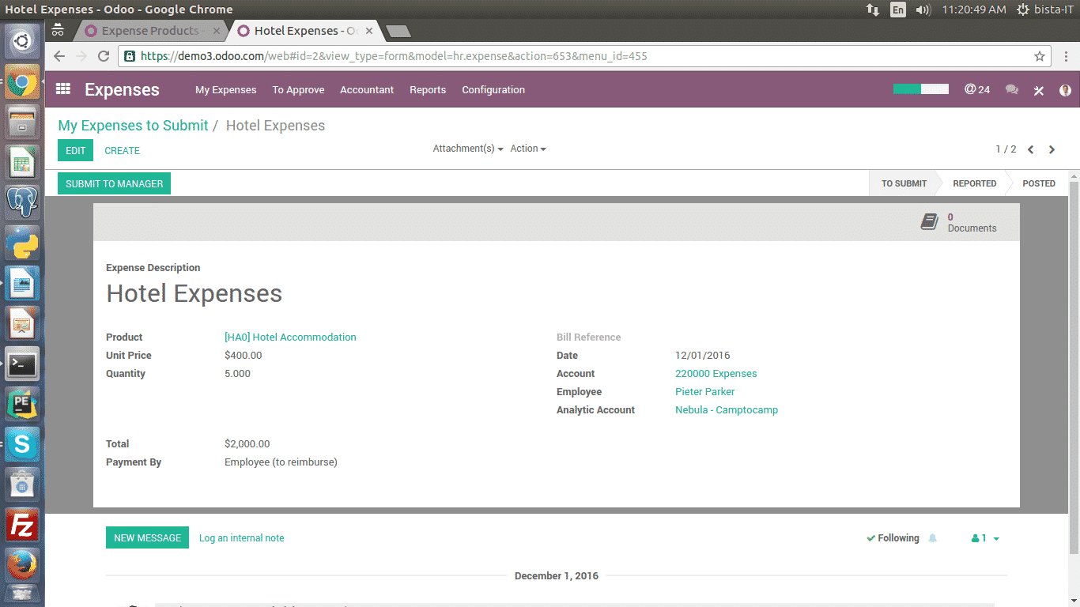Click the POSTED status stage
This screenshot has height=607, width=1080.
(x=1038, y=183)
